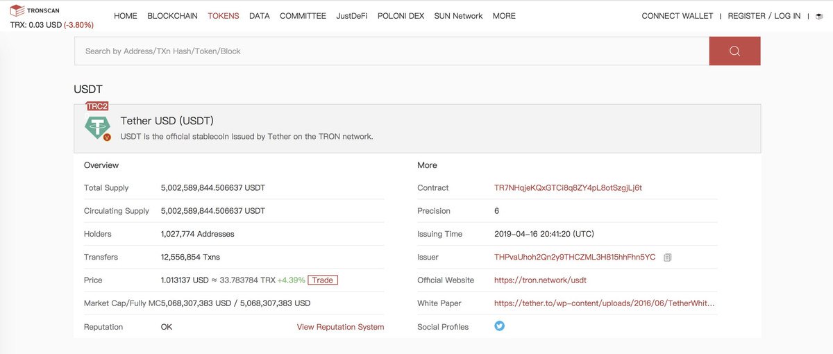Open the issuer address link
Screen dimensions: 833x354
pos(575,257)
